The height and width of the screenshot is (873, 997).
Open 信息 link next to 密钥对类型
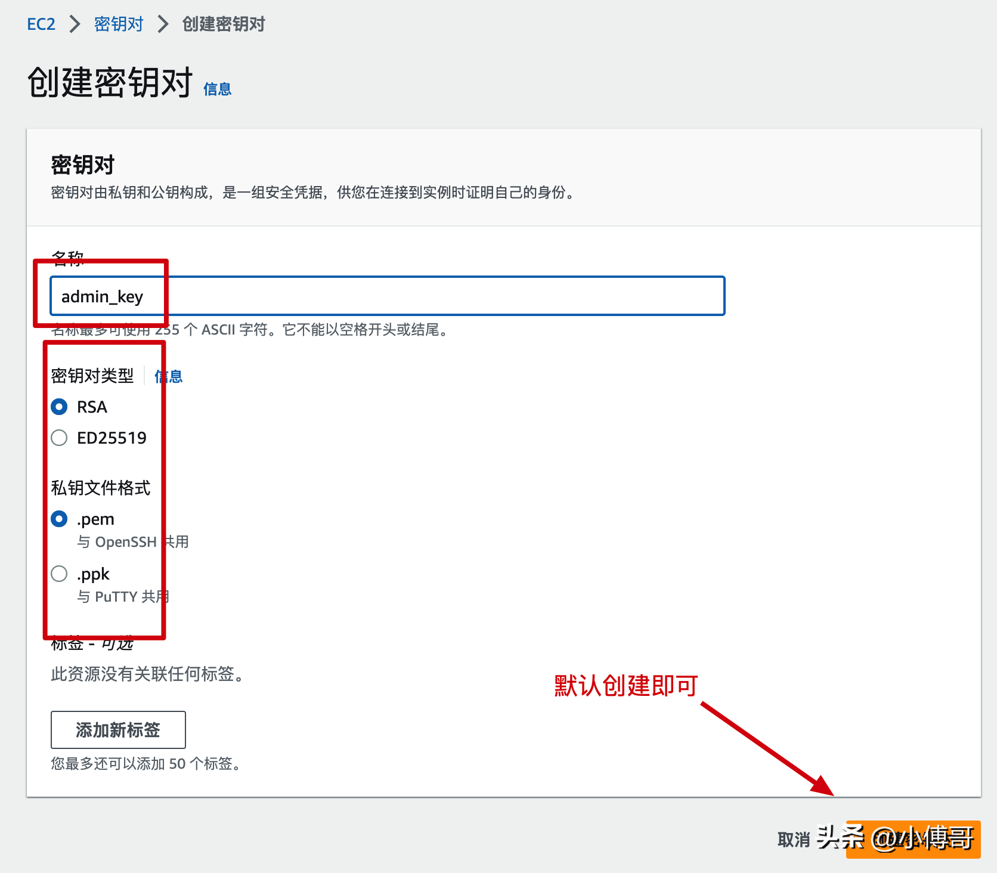coord(169,376)
